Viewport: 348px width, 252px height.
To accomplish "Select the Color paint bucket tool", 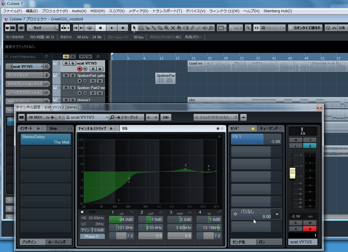I will tap(211, 28).
